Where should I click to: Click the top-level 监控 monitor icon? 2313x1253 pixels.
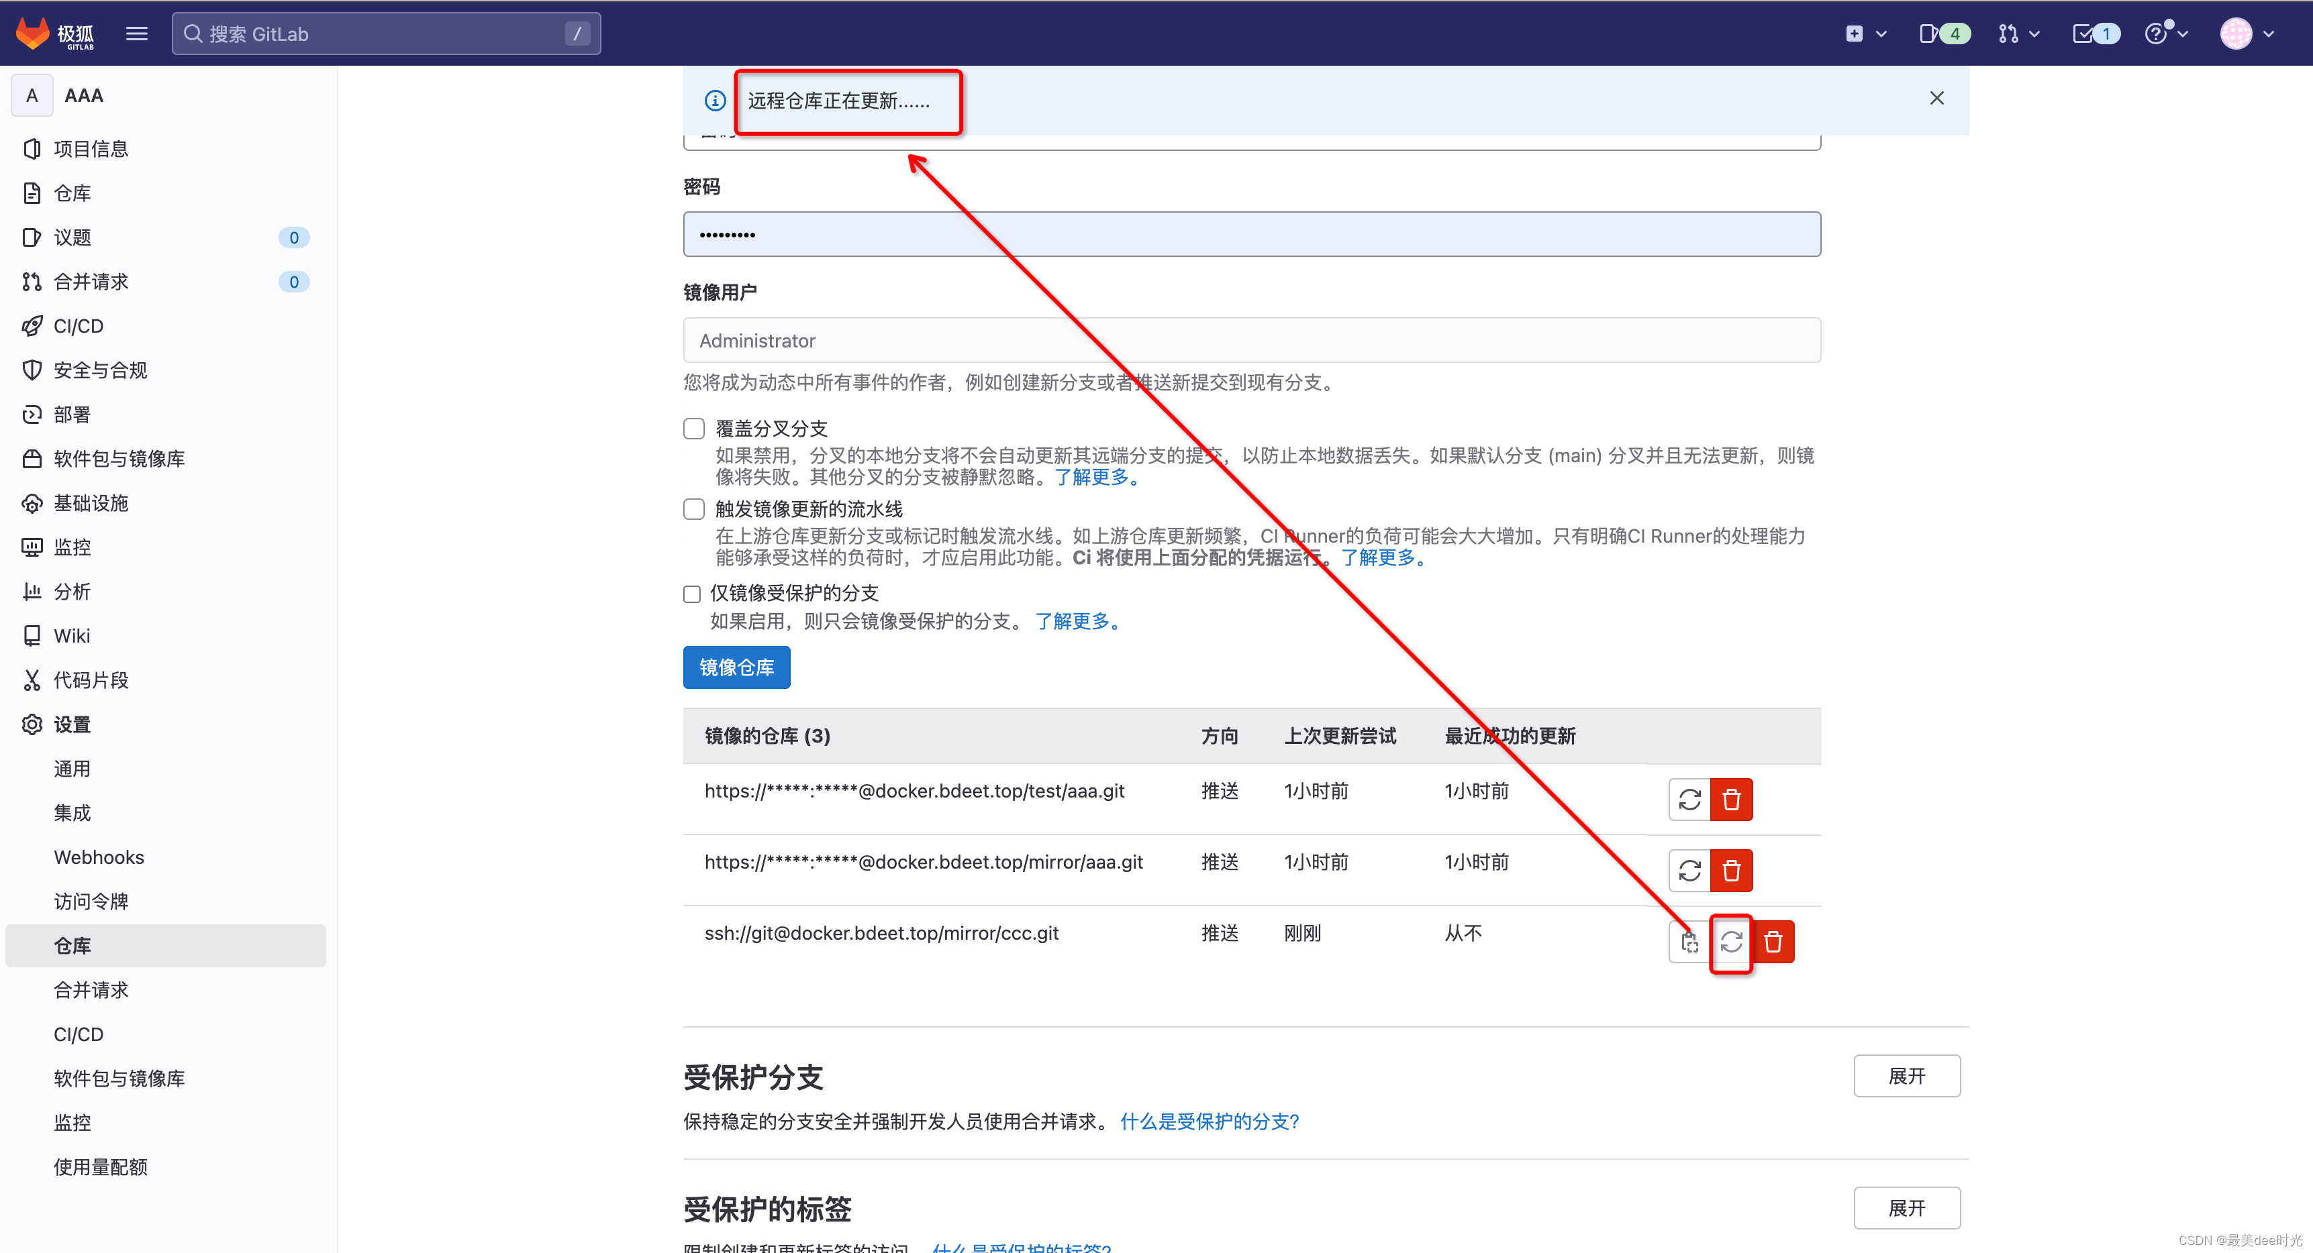tap(32, 547)
